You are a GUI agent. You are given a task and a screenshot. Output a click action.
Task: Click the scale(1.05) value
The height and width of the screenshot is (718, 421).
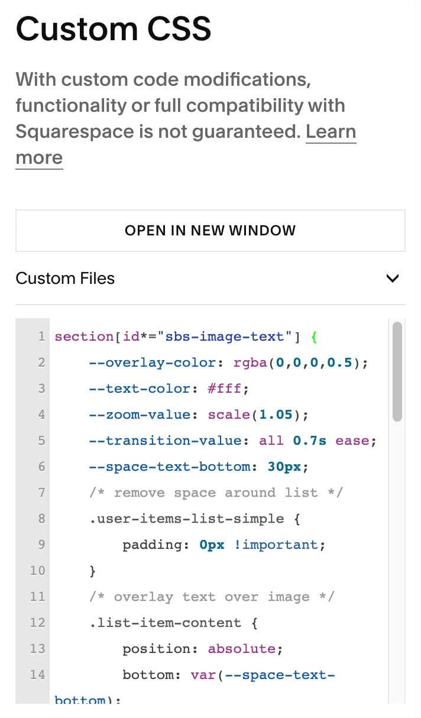[x=254, y=415]
